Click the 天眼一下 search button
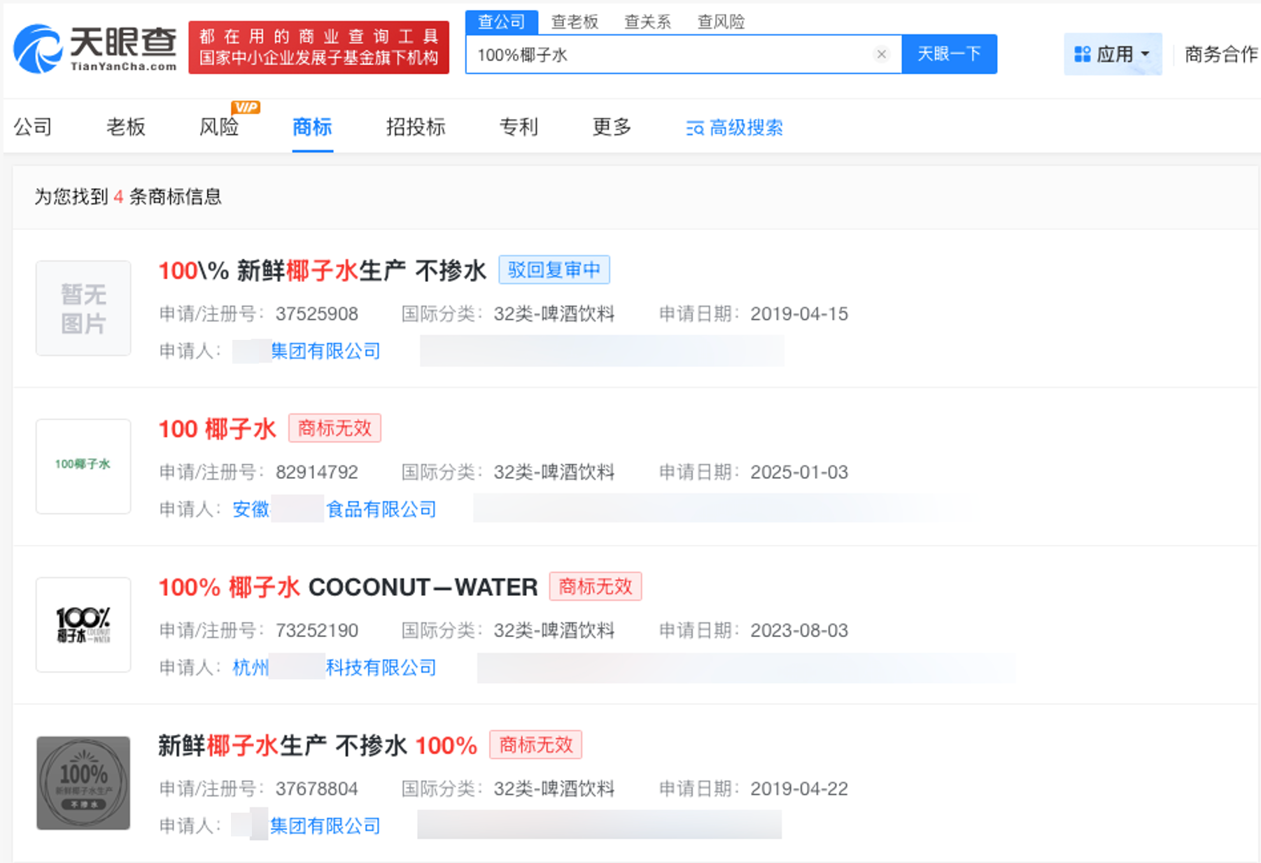This screenshot has height=863, width=1261. (x=949, y=54)
